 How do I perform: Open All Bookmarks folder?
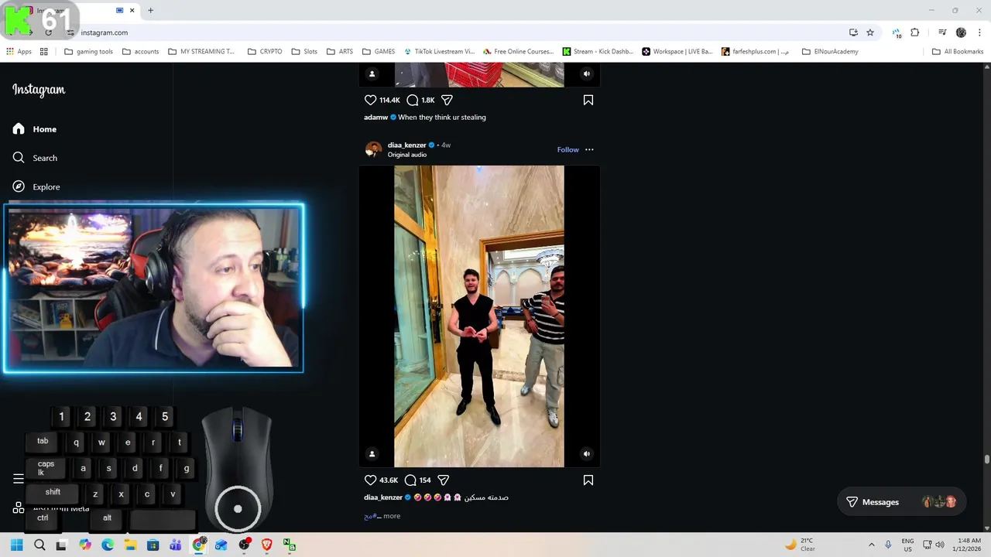click(957, 52)
